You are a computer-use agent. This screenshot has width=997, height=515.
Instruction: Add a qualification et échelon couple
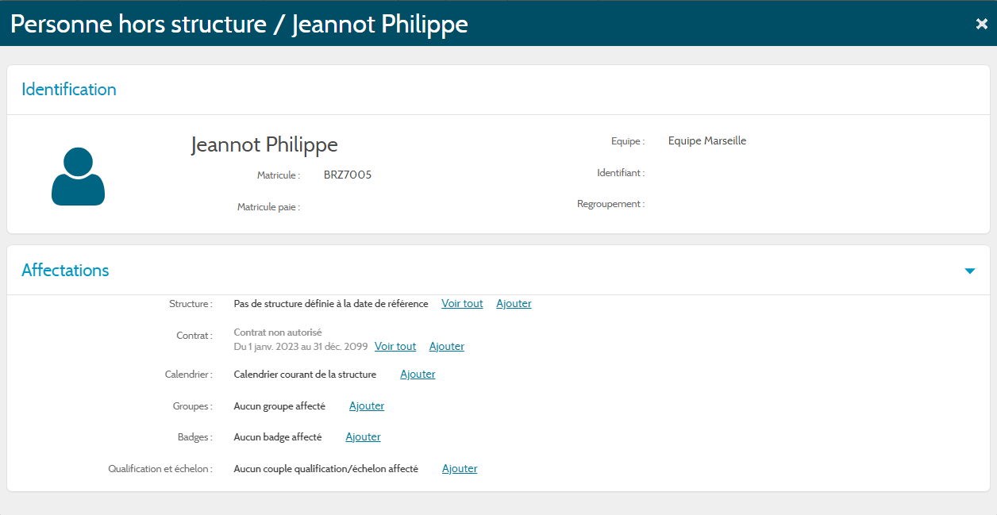point(460,469)
